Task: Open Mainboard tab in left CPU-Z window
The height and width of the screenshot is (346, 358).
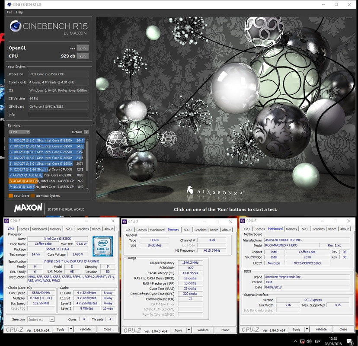Action: coord(39,229)
